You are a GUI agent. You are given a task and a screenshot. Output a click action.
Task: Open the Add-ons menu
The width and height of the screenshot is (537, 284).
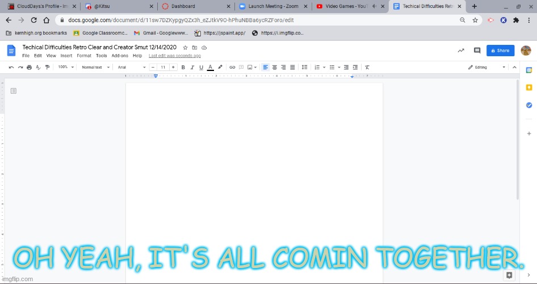120,56
